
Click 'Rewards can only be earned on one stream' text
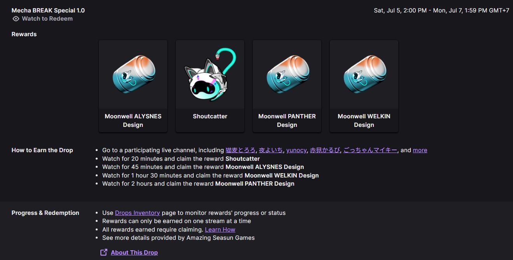click(x=177, y=221)
